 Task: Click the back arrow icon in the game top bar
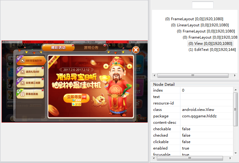coord(12,45)
